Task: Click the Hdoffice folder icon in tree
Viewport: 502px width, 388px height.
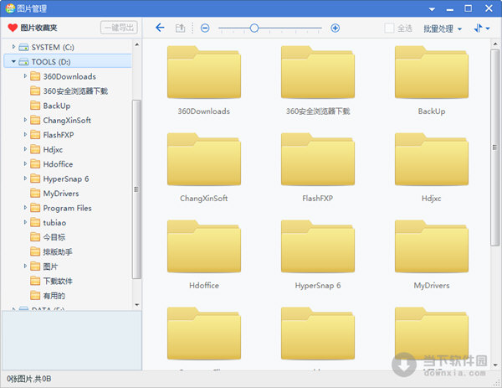Action: pos(35,164)
